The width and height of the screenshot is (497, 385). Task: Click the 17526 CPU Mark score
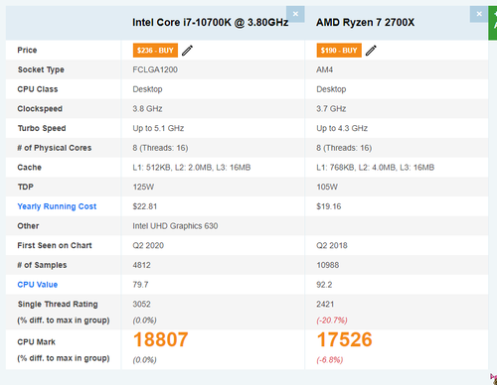(344, 339)
